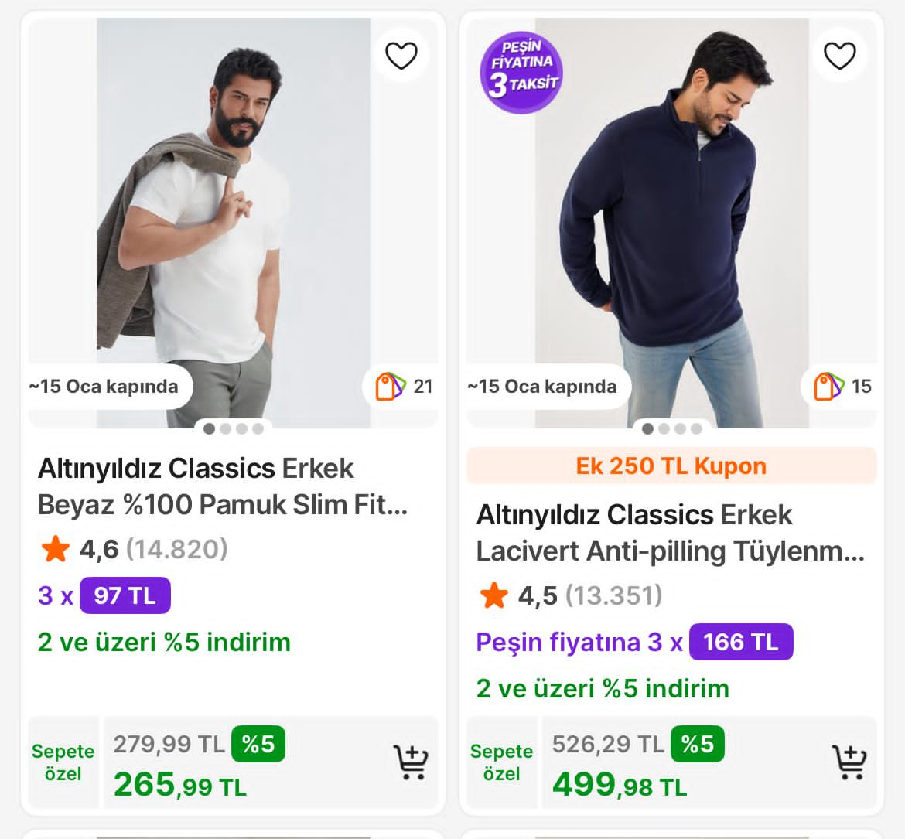Image resolution: width=905 pixels, height=839 pixels.
Task: Tap the 265,99 TL cart price
Action: (x=179, y=785)
